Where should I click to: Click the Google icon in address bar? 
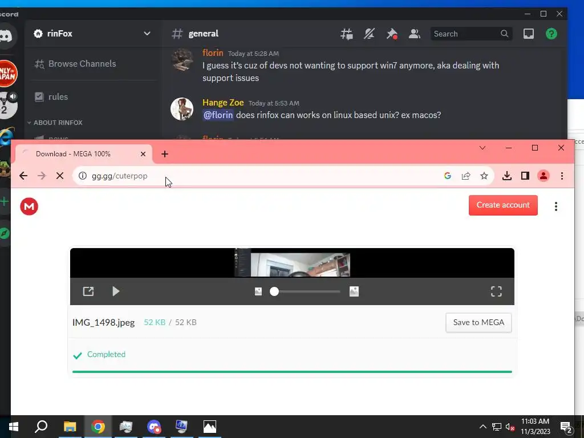pyautogui.click(x=448, y=176)
